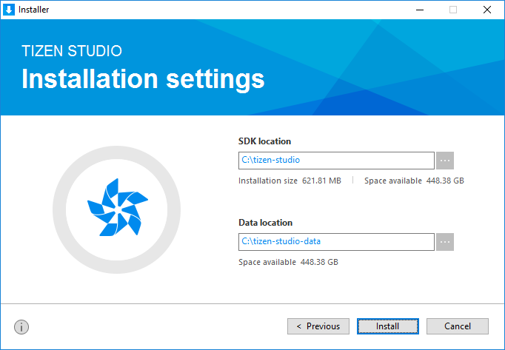The width and height of the screenshot is (505, 350).
Task: Start installation with the Install button
Action: click(387, 326)
